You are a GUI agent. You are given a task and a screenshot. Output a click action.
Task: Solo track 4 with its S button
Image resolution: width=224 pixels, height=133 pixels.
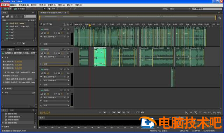[65, 90]
